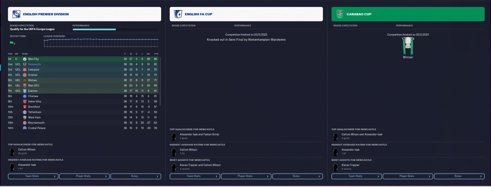Click the TEAM column header
This screenshot has width=491, height=187.
tap(25, 54)
